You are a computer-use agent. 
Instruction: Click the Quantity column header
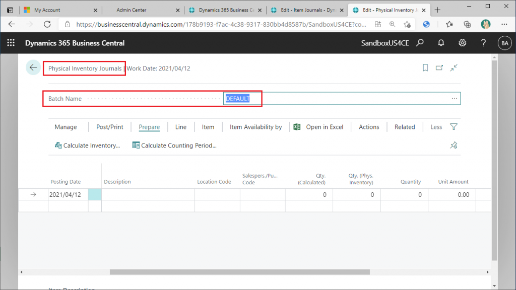coord(410,181)
